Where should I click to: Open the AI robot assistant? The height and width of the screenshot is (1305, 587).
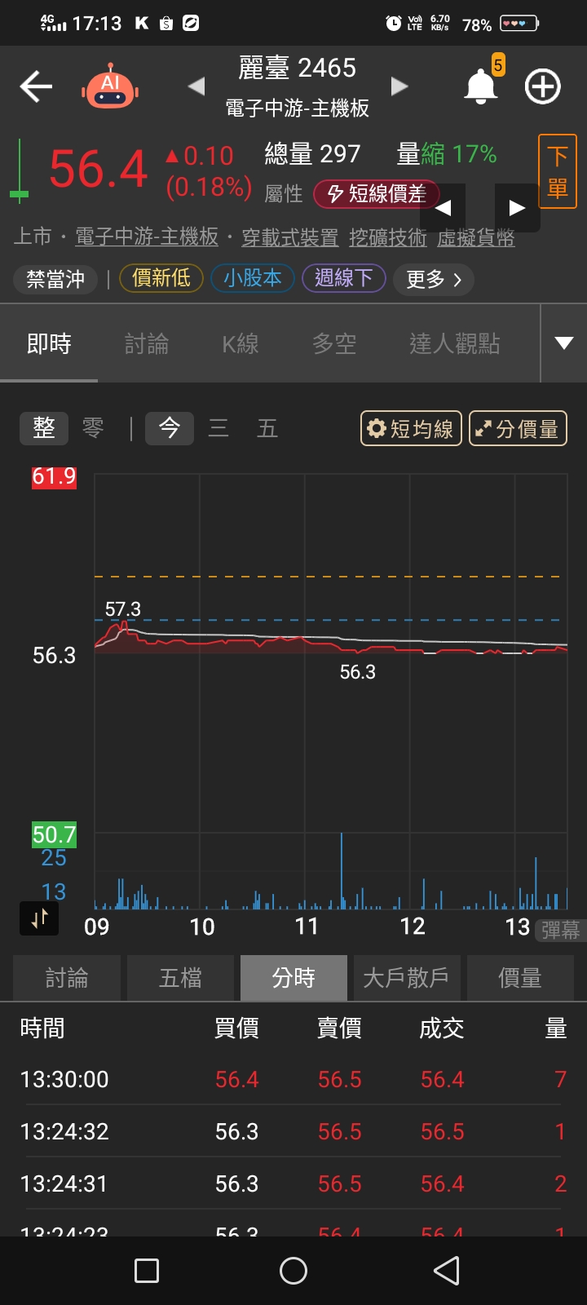pos(110,86)
